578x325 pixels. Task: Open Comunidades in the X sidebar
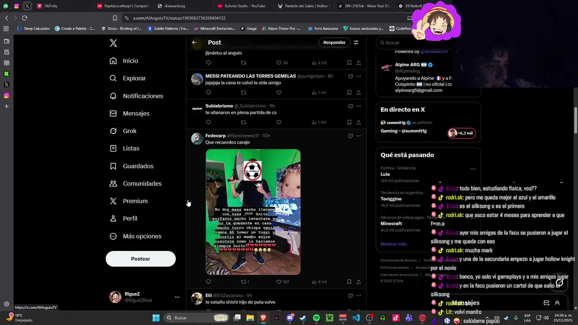click(x=136, y=184)
